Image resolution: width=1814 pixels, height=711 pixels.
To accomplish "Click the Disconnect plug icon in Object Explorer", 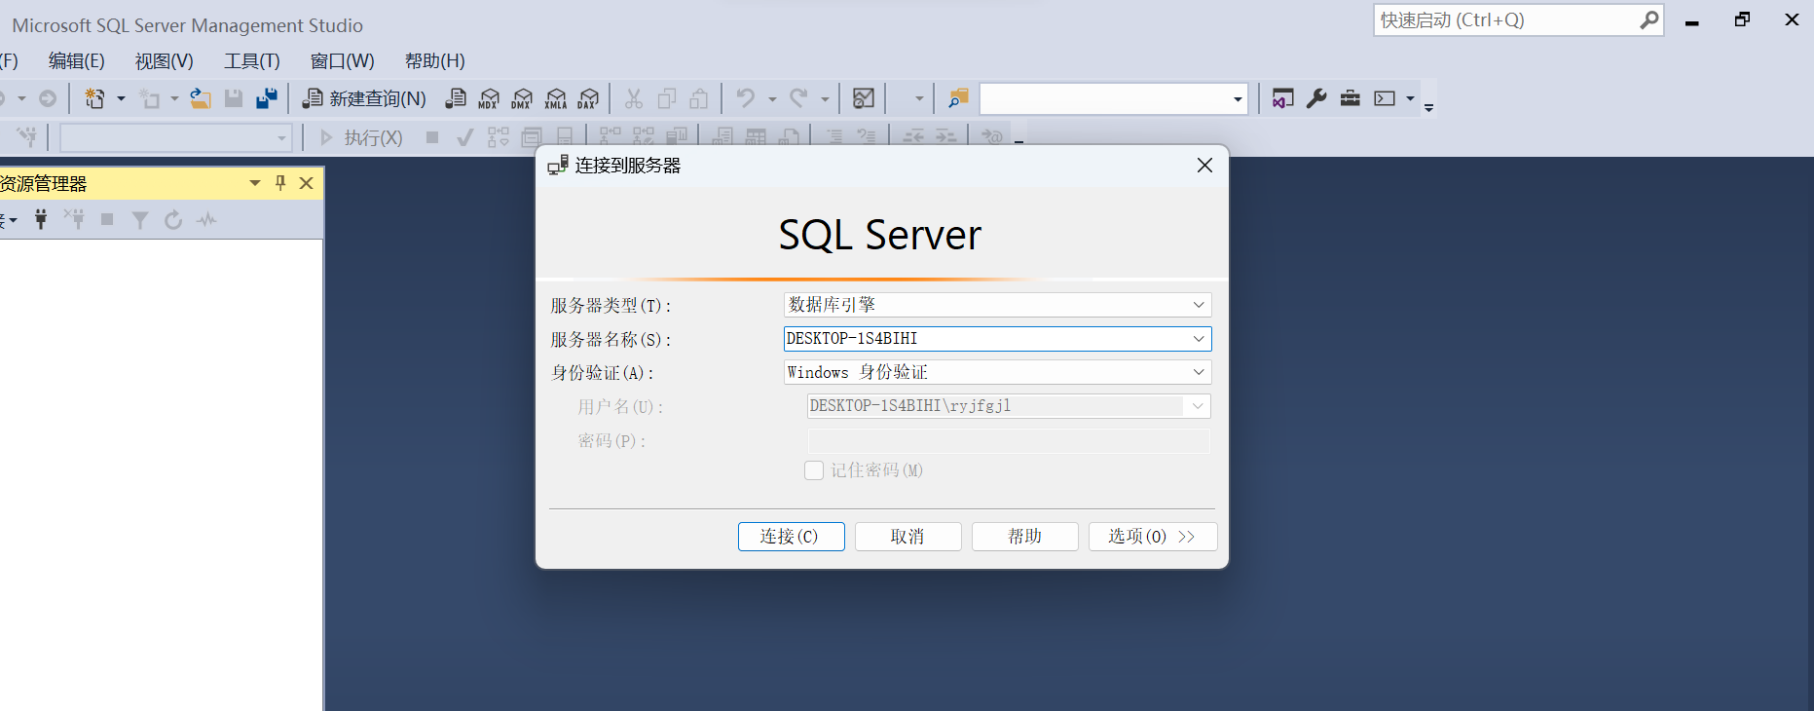I will (74, 219).
